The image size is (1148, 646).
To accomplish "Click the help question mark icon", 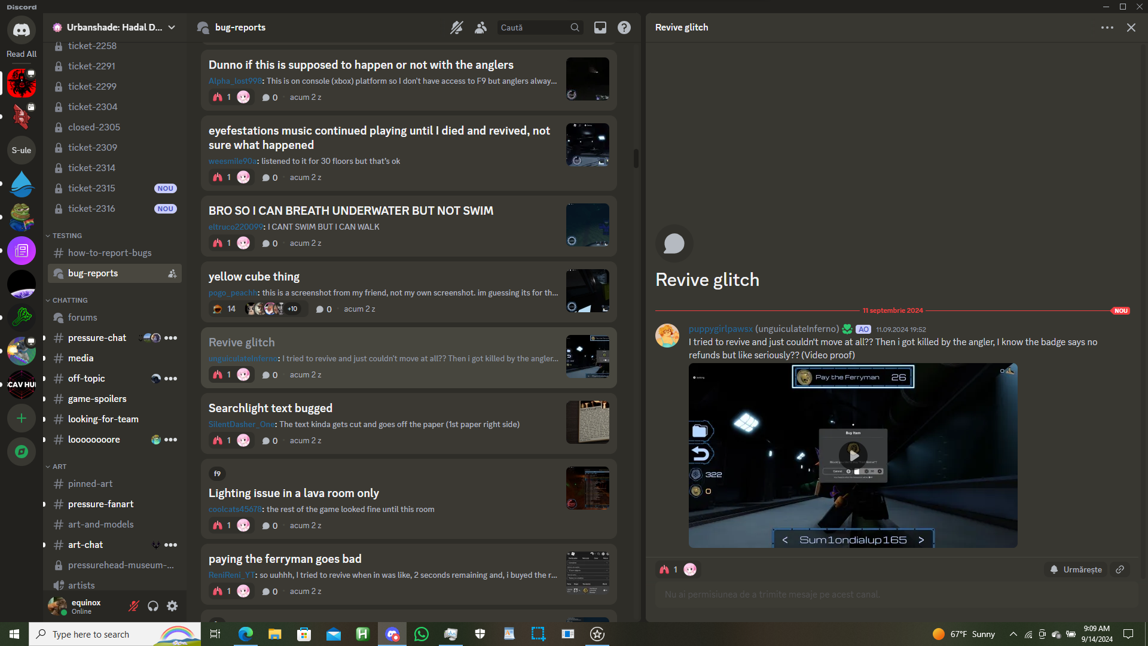I will 624,28.
